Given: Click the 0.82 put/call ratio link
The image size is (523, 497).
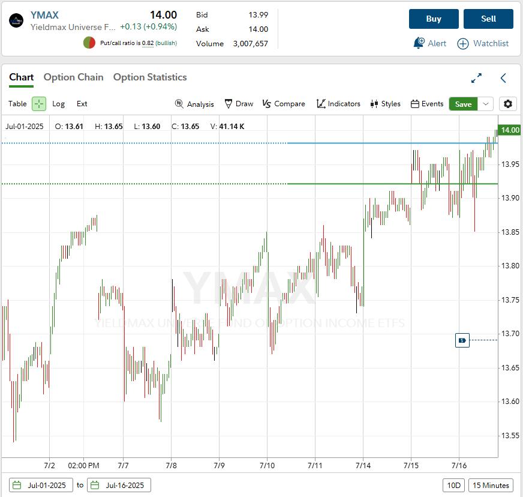Looking at the screenshot, I should point(148,43).
